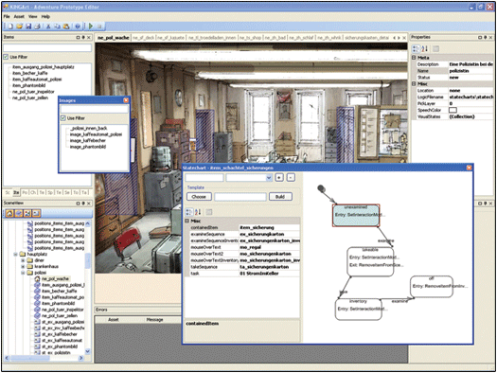Collapse the Meta category in Properties

click(x=414, y=58)
